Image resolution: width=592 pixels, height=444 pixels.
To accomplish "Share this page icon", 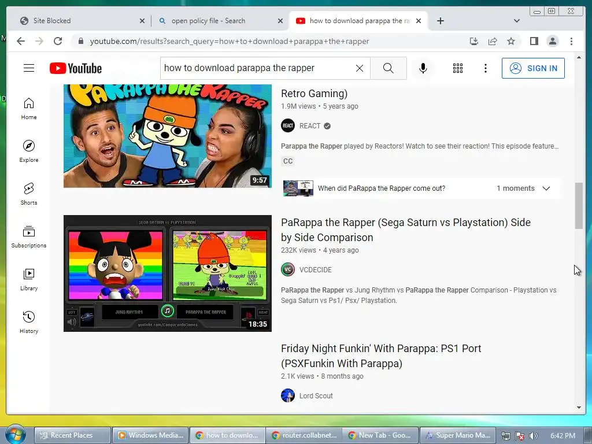I will [493, 41].
